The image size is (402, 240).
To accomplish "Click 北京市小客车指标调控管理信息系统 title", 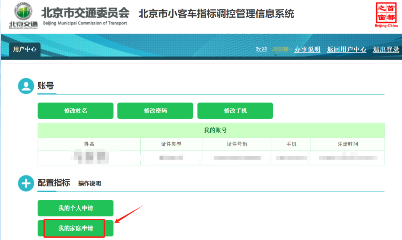I will point(216,14).
